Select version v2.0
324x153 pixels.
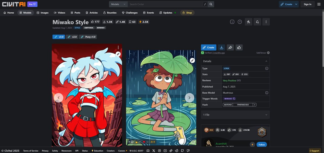pos(72,37)
